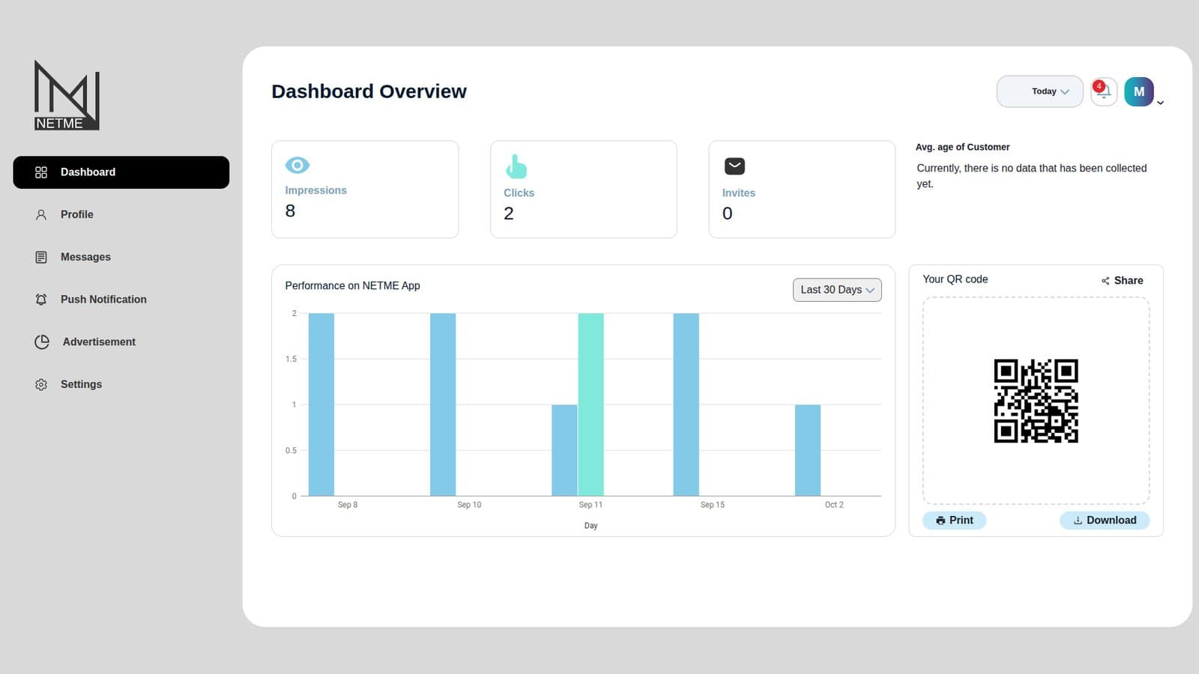This screenshot has width=1199, height=674.
Task: Click the Messages document icon
Action: click(41, 257)
